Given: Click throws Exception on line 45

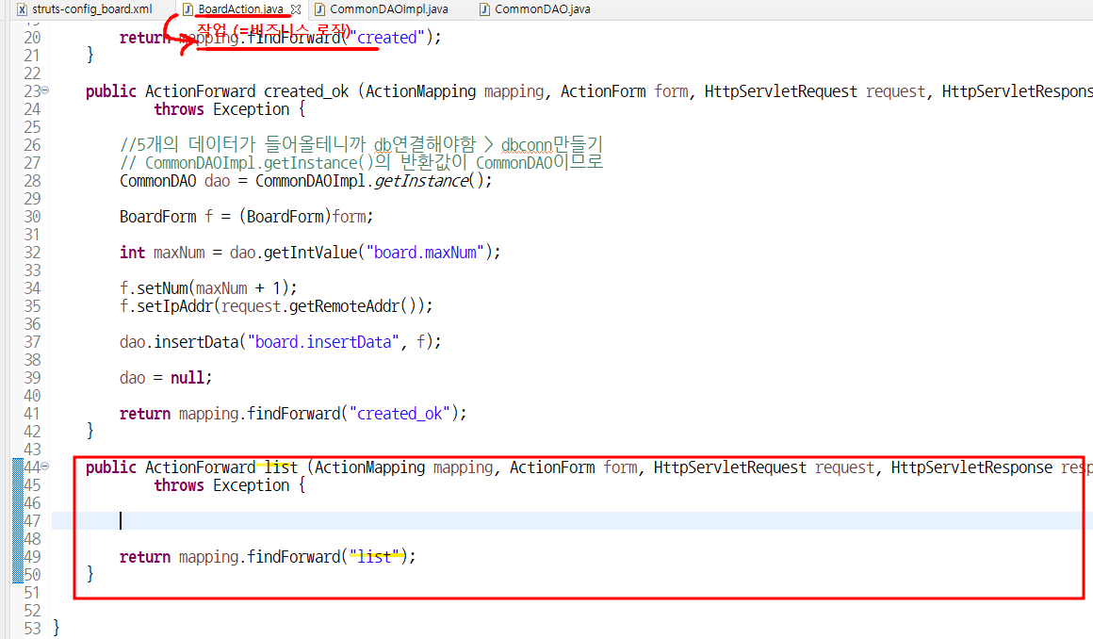Looking at the screenshot, I should coord(221,485).
